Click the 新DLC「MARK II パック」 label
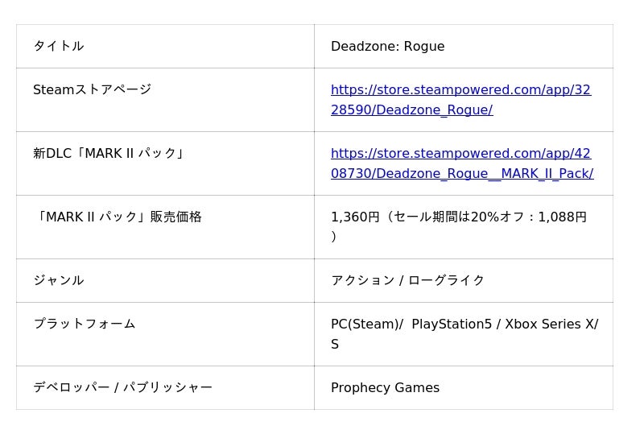This screenshot has width=644, height=434. (x=109, y=154)
